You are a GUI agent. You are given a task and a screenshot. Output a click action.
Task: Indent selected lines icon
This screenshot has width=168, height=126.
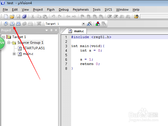[109, 17]
